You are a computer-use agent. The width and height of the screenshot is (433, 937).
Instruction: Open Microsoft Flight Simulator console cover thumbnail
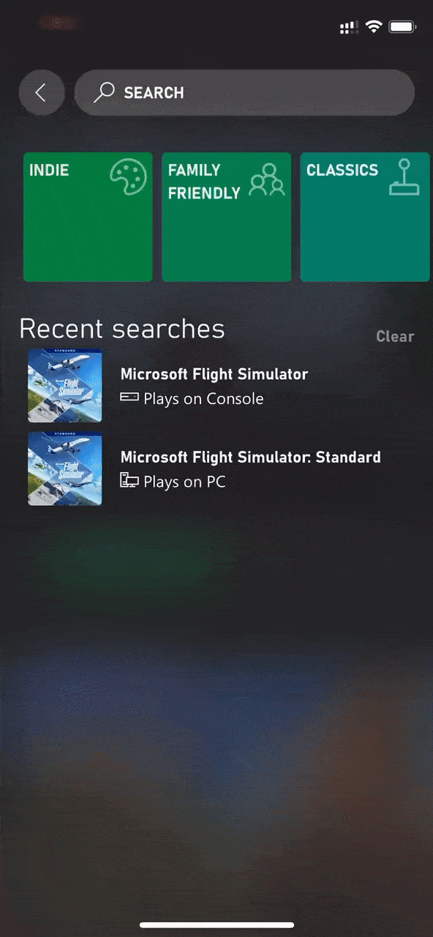tap(65, 385)
